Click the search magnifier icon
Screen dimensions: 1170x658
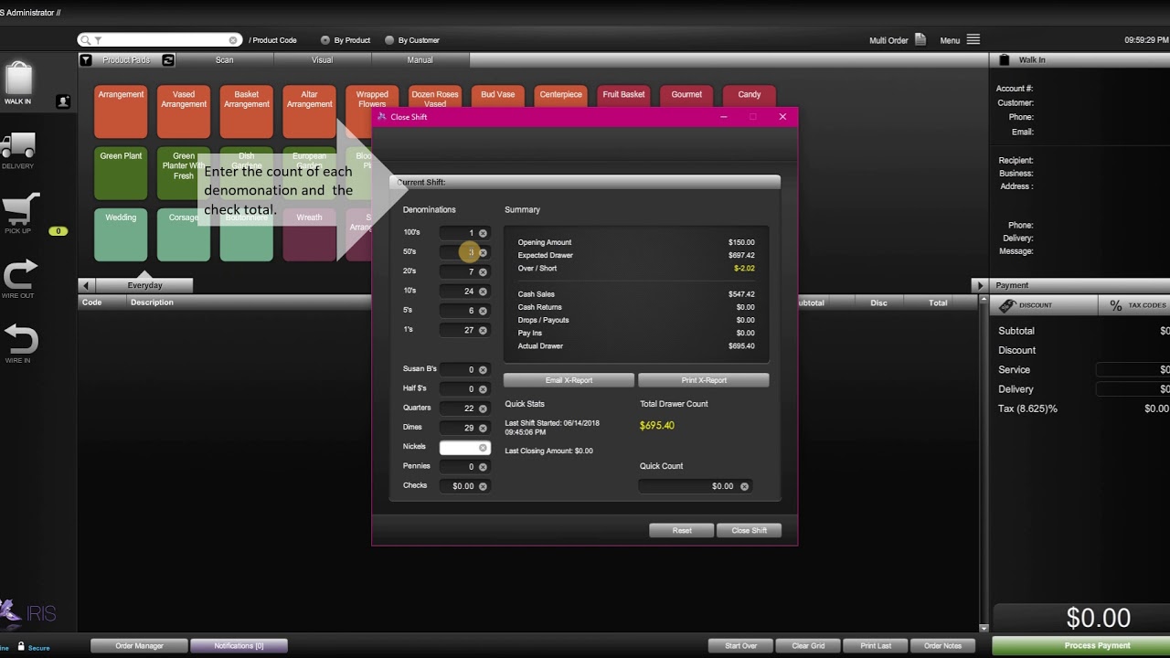86,40
